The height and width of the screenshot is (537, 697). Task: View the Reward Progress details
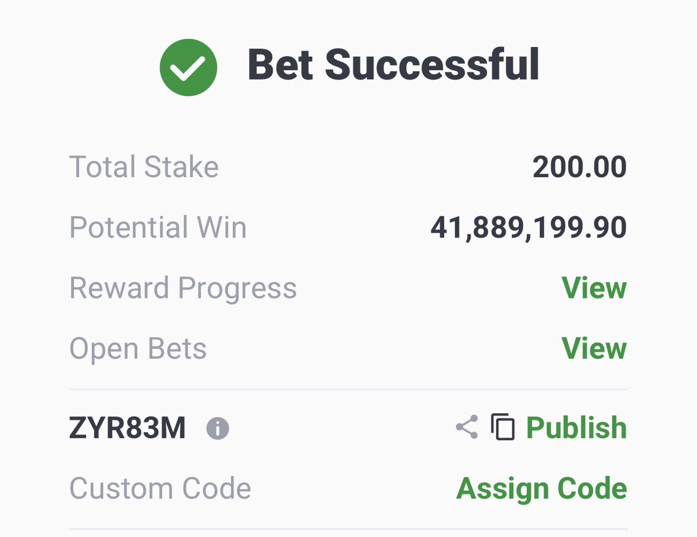point(594,288)
